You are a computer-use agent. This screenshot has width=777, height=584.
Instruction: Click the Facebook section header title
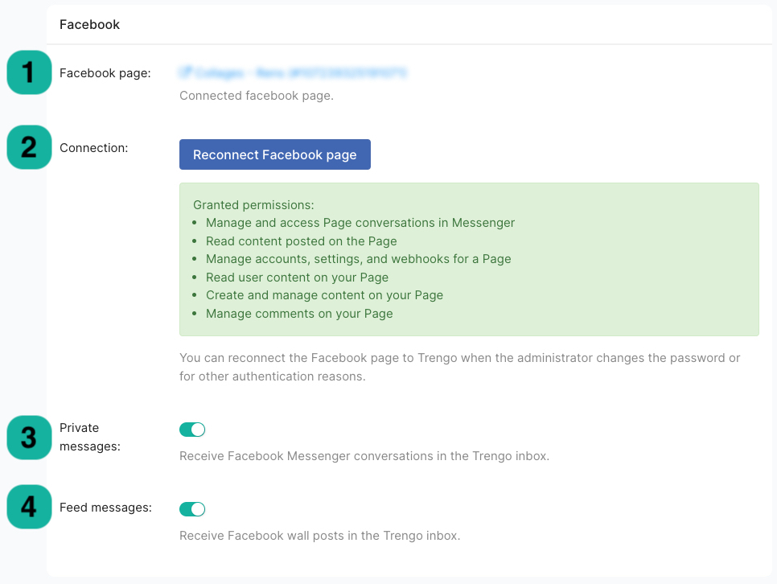pyautogui.click(x=89, y=24)
